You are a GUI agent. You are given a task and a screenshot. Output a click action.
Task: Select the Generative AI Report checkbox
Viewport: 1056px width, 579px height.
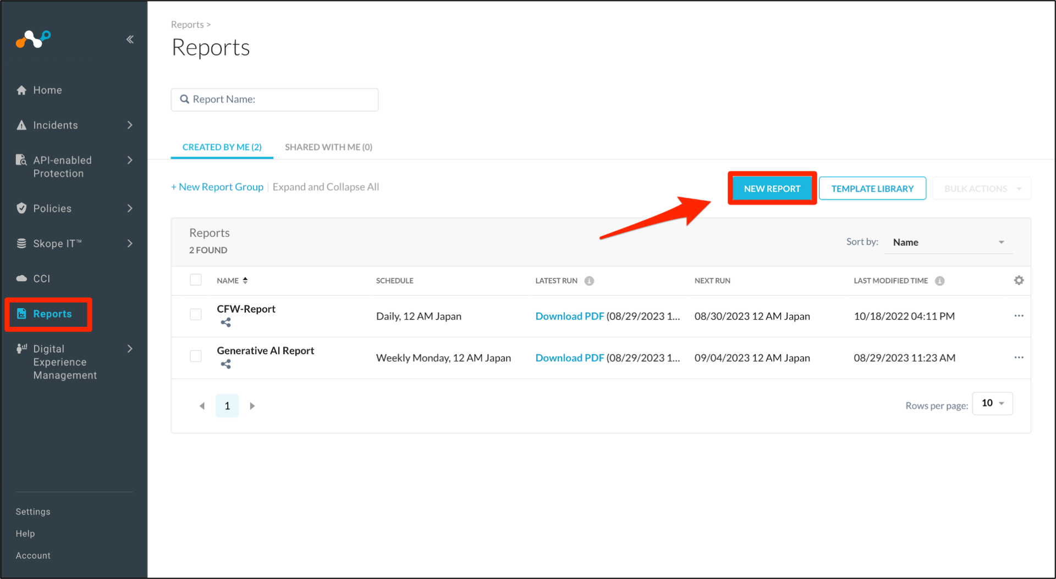tap(196, 356)
